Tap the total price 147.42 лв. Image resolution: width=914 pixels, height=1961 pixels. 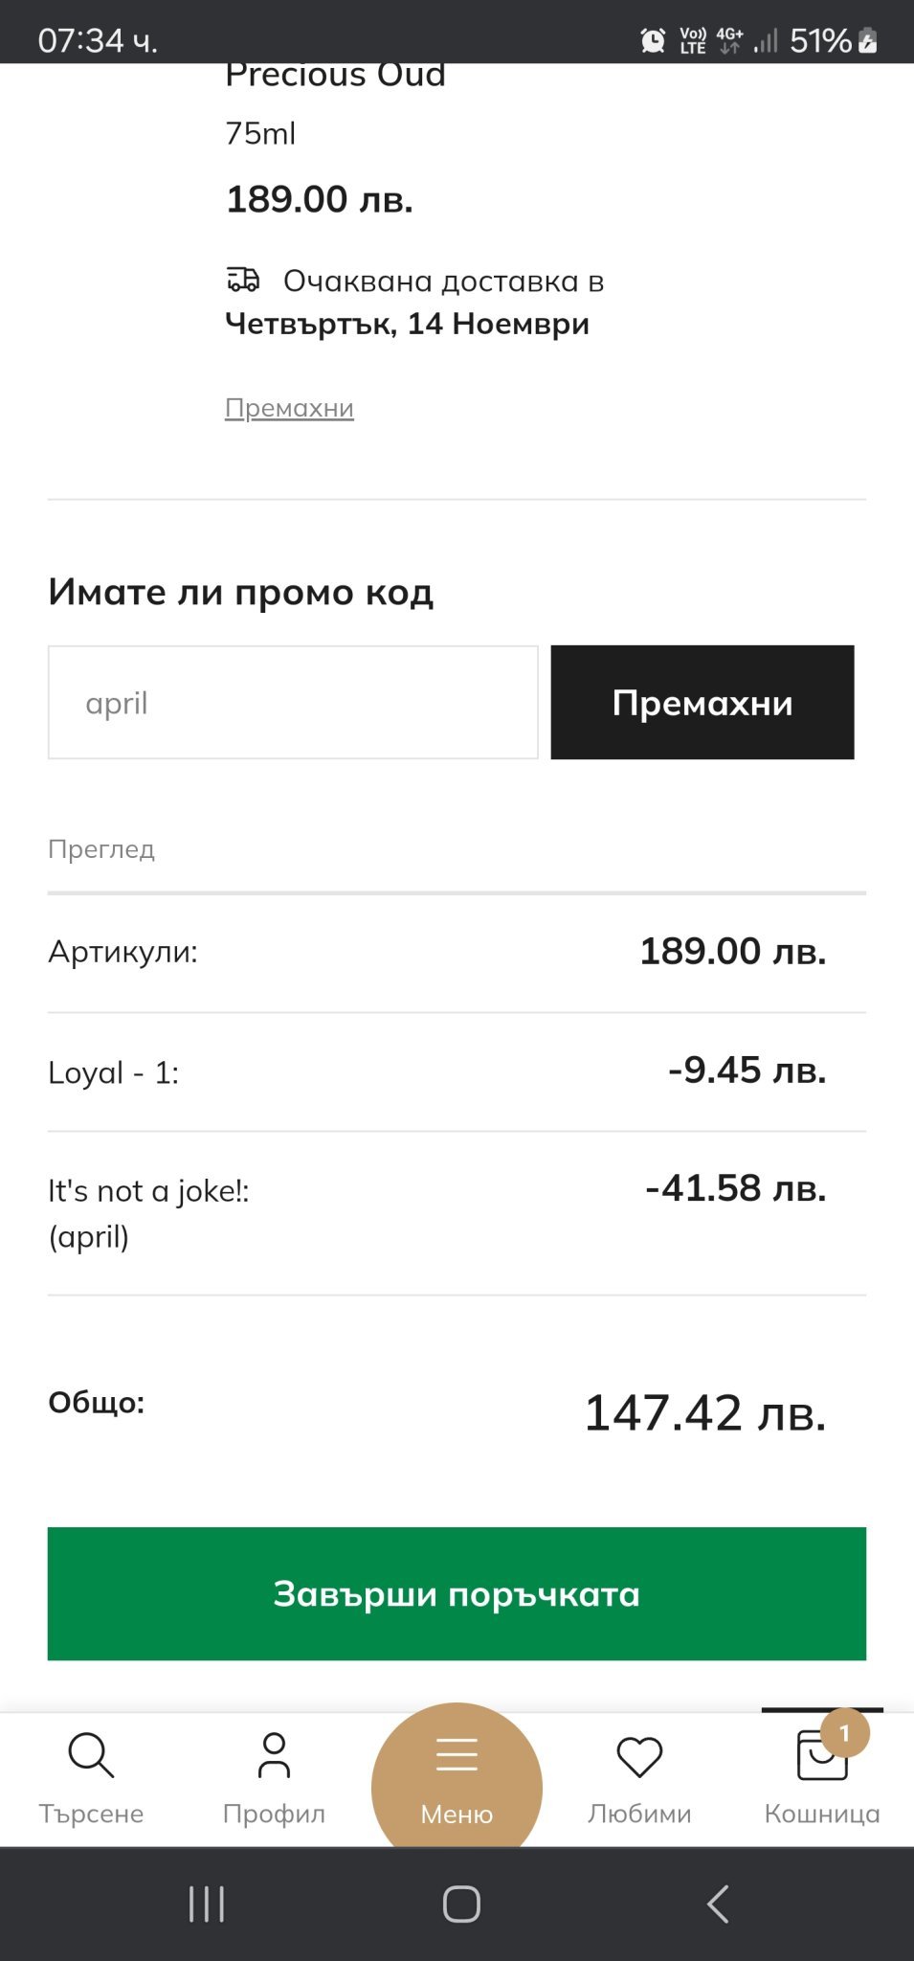click(704, 1413)
